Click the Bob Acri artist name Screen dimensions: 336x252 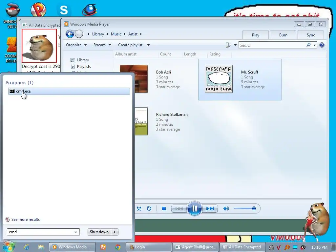point(163,72)
